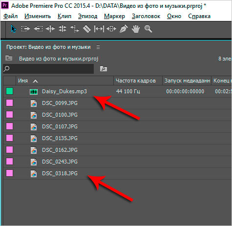Select the Track Select Forward tool
This screenshot has width=232, height=226.
pos(25,29)
